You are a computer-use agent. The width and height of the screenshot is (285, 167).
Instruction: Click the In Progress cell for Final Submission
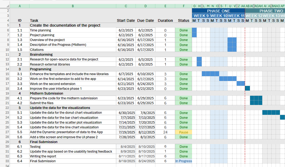point(183,161)
